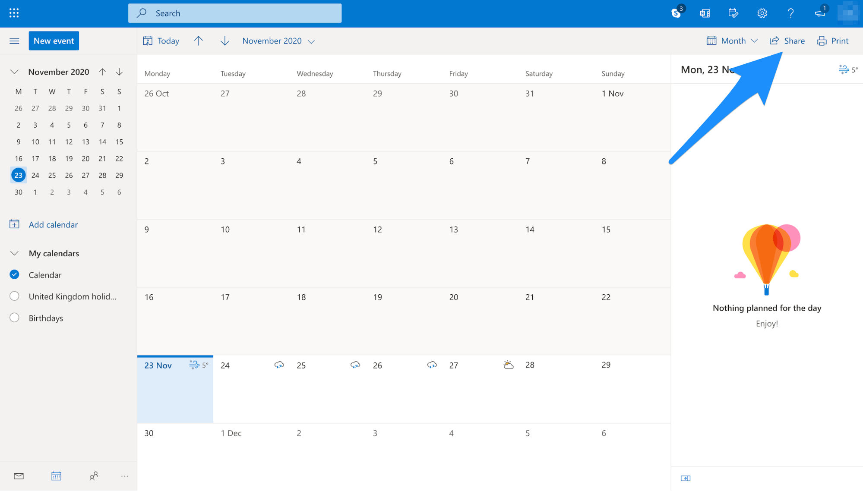The image size is (863, 491).
Task: Open the app launcher waffle icon
Action: 14,13
